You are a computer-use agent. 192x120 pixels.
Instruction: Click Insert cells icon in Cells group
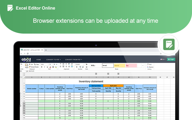click(x=87, y=64)
